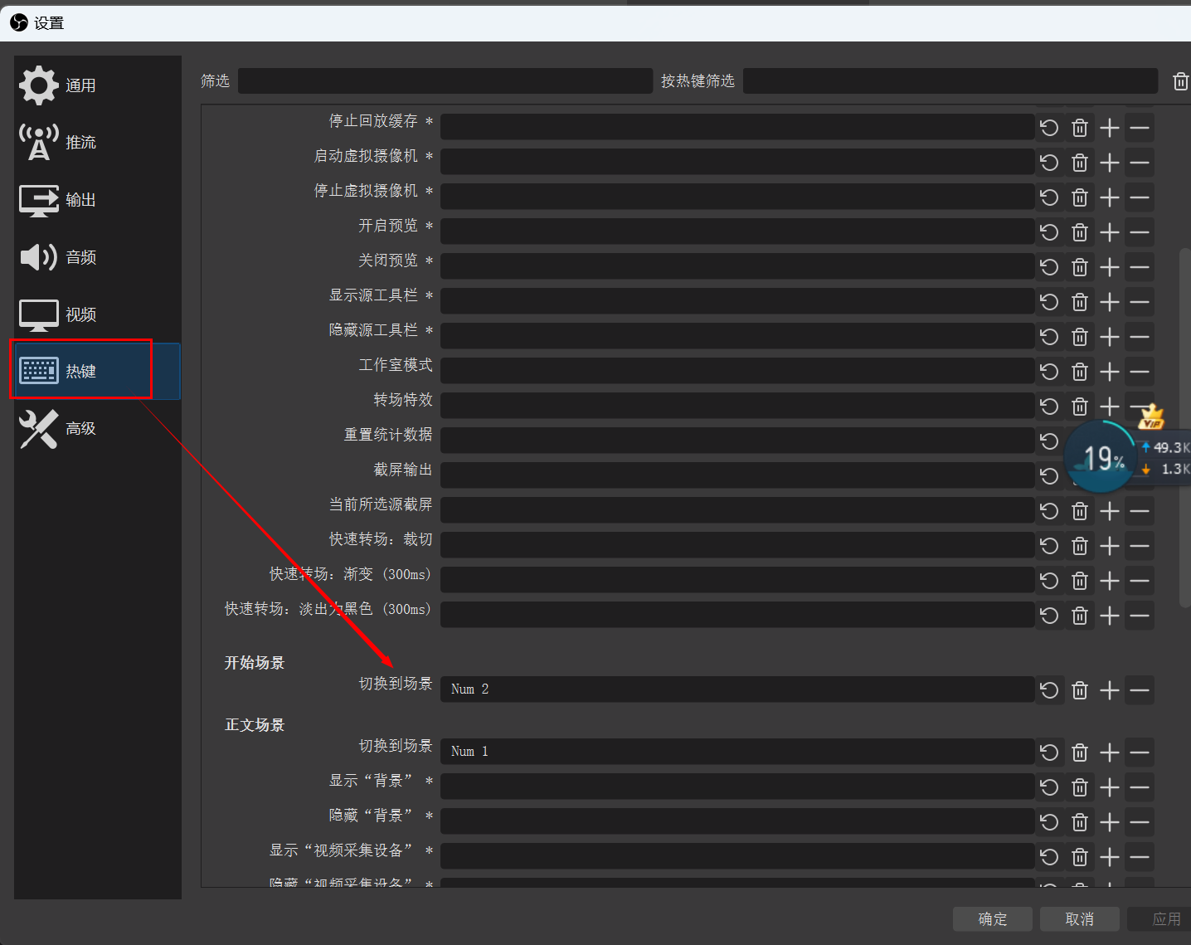Clear the 当前所选源截屏 hotkey with trash icon
Screen dimensions: 1191x945
coord(1080,511)
